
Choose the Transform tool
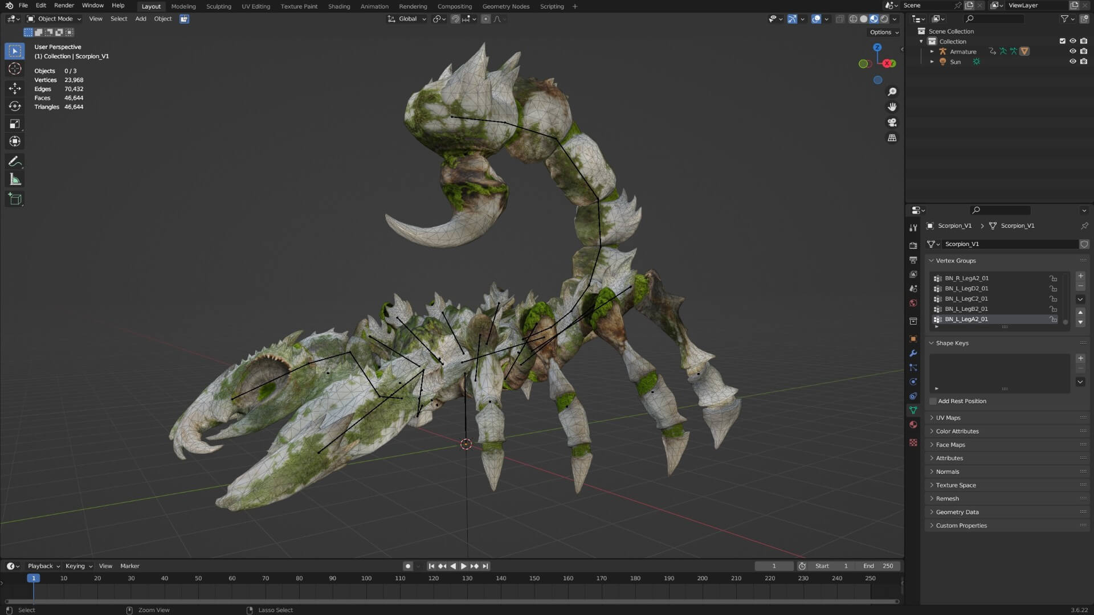15,141
